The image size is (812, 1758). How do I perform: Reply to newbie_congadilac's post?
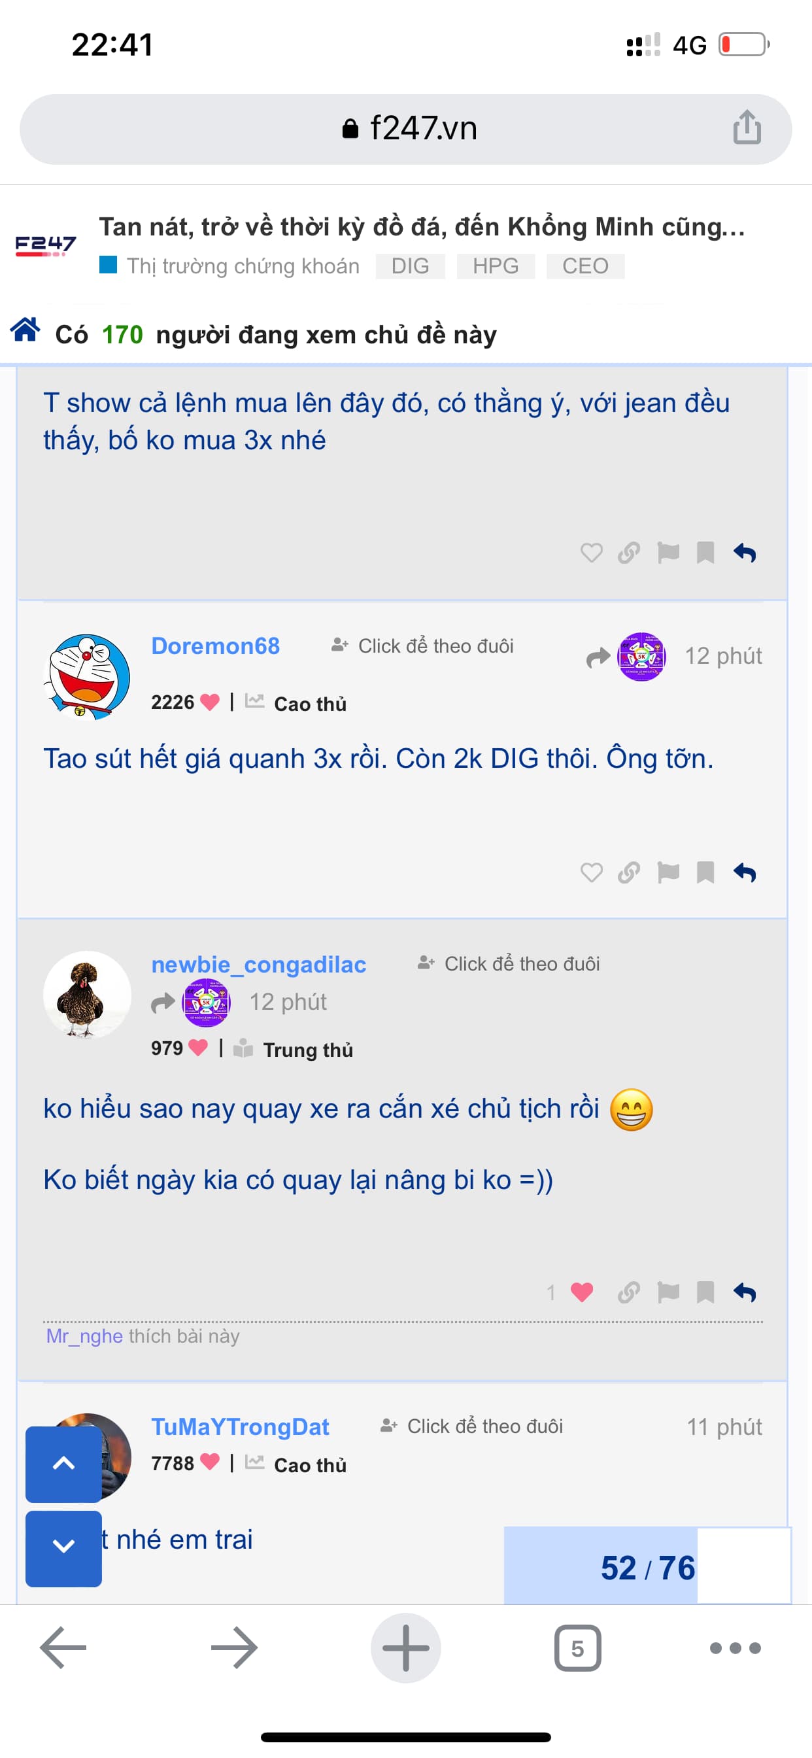coord(745,1292)
